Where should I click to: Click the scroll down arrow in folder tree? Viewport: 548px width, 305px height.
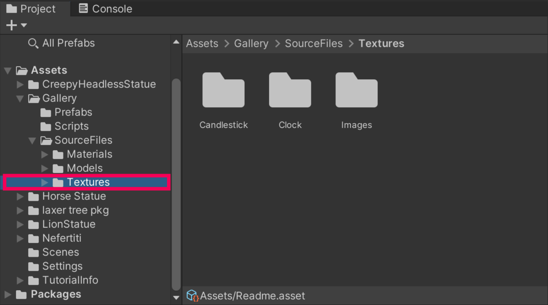(x=176, y=297)
